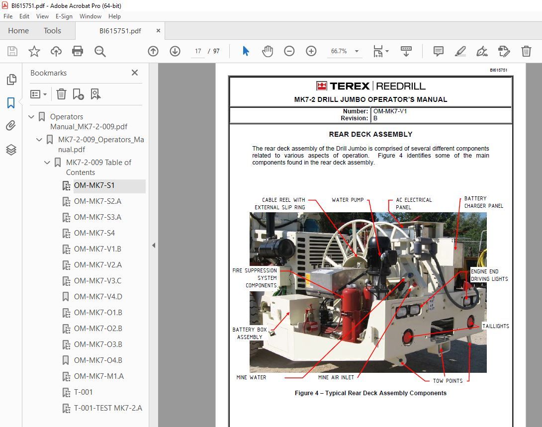Viewport: 542px width, 427px height.
Task: Open the Attachments panel
Action: click(x=11, y=126)
